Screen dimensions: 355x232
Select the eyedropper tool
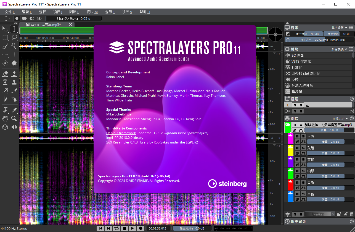(x=14, y=110)
